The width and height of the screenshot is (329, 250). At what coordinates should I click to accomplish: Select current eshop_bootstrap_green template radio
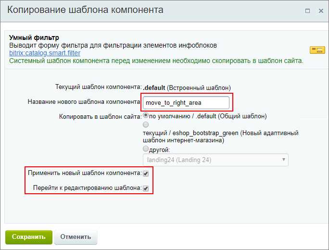[x=146, y=125]
